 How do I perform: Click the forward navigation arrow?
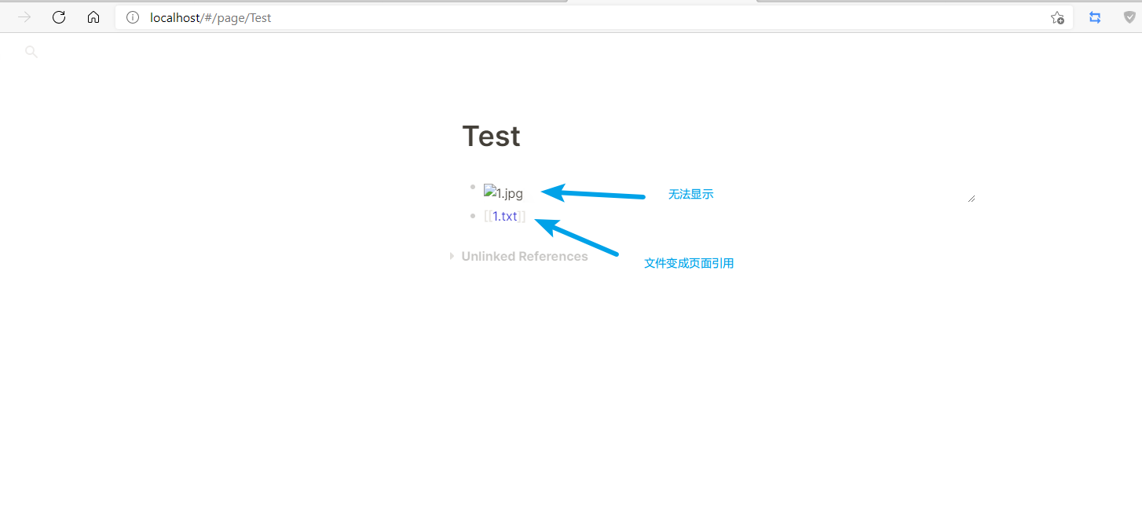tap(24, 17)
